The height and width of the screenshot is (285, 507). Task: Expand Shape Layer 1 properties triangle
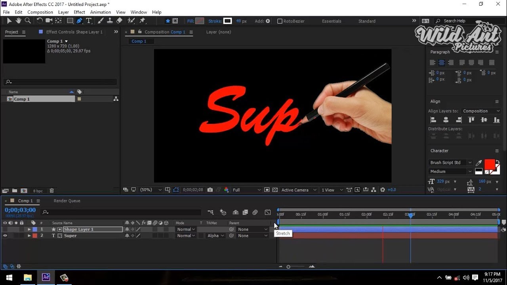tap(29, 229)
